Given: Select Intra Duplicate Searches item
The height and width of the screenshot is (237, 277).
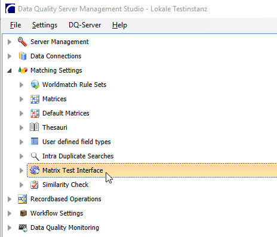Looking at the screenshot, I should point(78,156).
